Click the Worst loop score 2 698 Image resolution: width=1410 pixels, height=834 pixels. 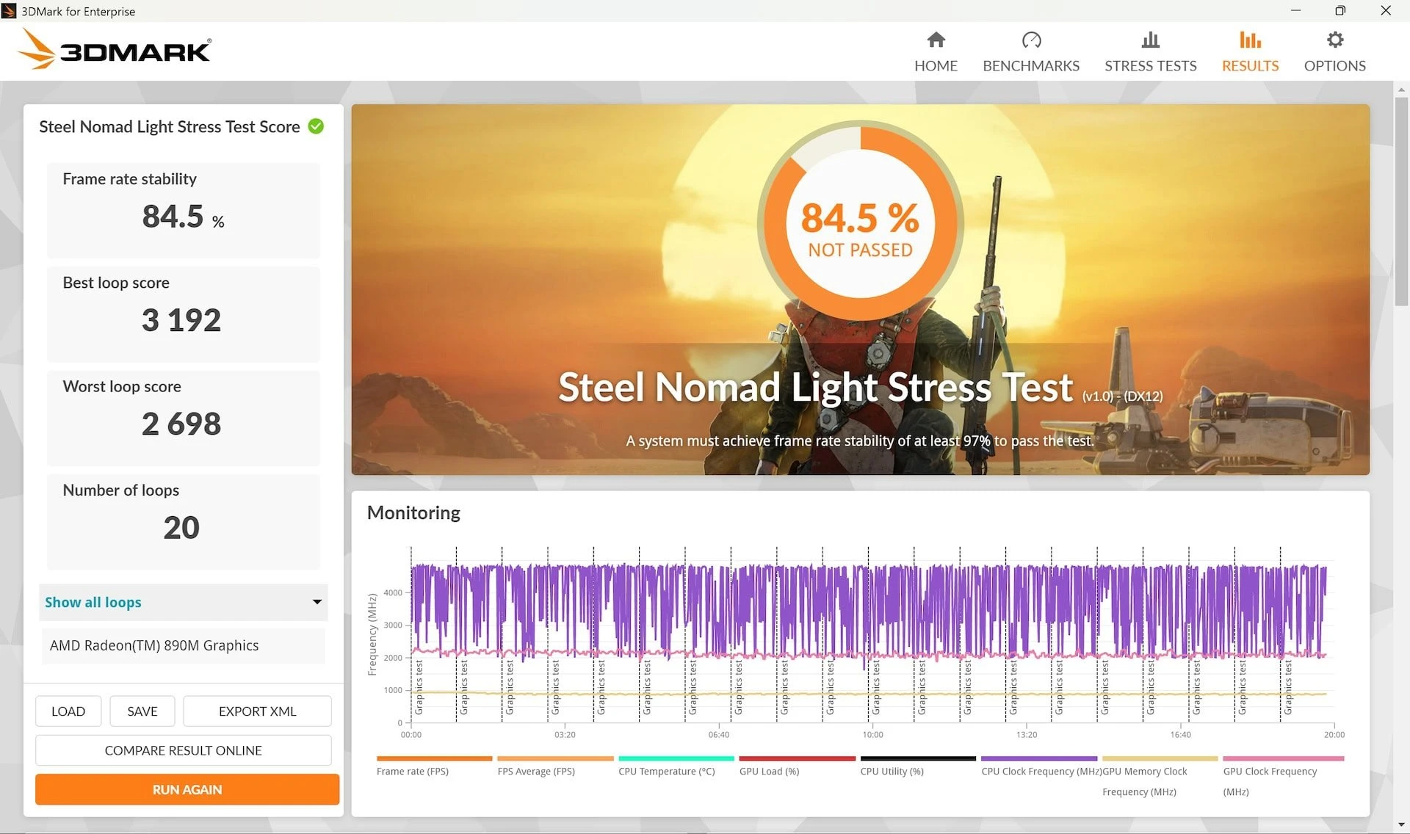(x=181, y=424)
